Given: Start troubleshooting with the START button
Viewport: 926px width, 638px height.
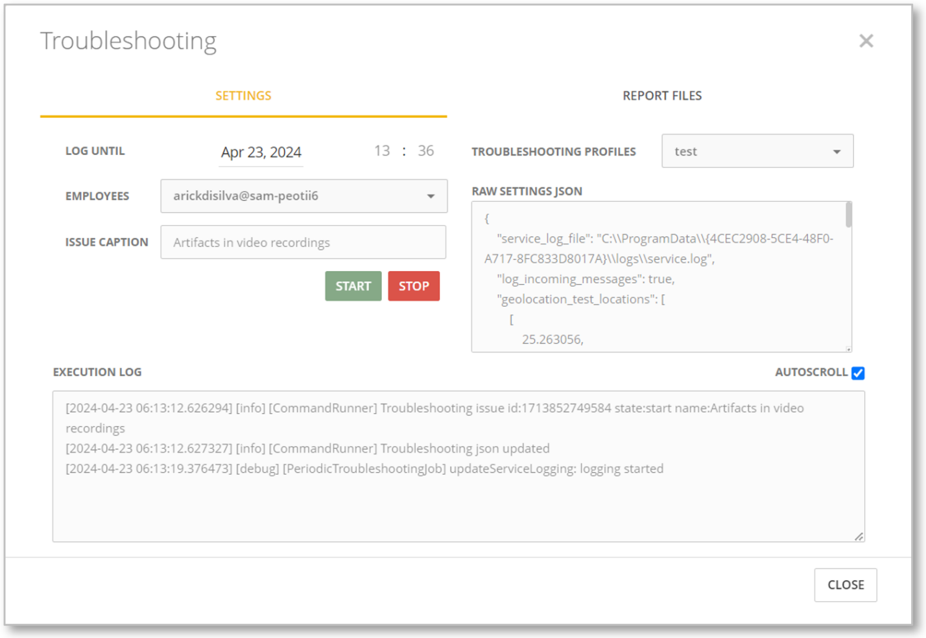Looking at the screenshot, I should pos(353,286).
